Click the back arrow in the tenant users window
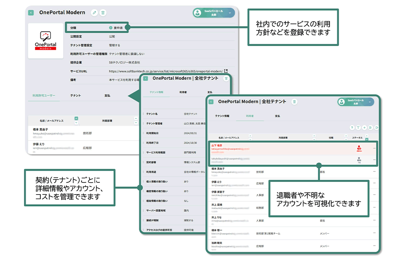Viewport: 407px width, 265px height. (x=211, y=102)
